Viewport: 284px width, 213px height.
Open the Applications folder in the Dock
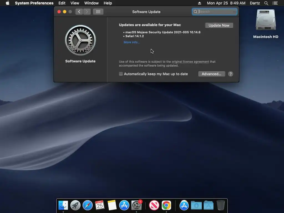209,205
